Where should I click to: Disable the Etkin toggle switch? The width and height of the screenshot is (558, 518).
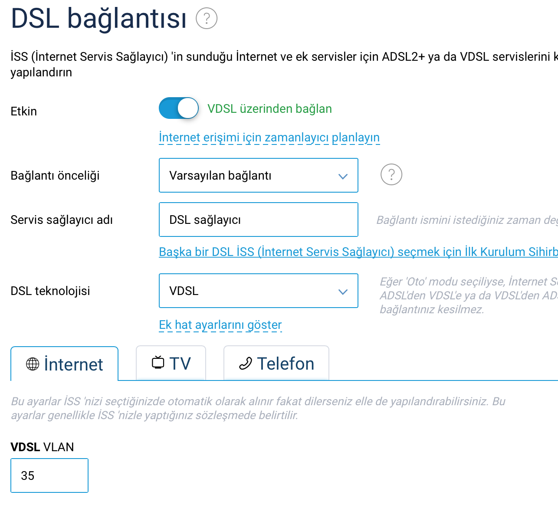tap(179, 108)
